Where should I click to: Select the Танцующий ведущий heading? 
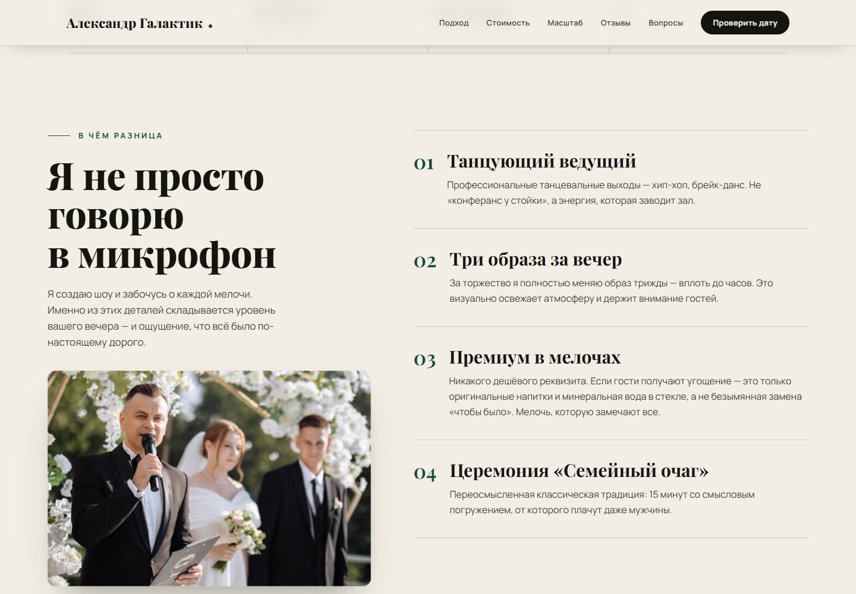pos(542,161)
